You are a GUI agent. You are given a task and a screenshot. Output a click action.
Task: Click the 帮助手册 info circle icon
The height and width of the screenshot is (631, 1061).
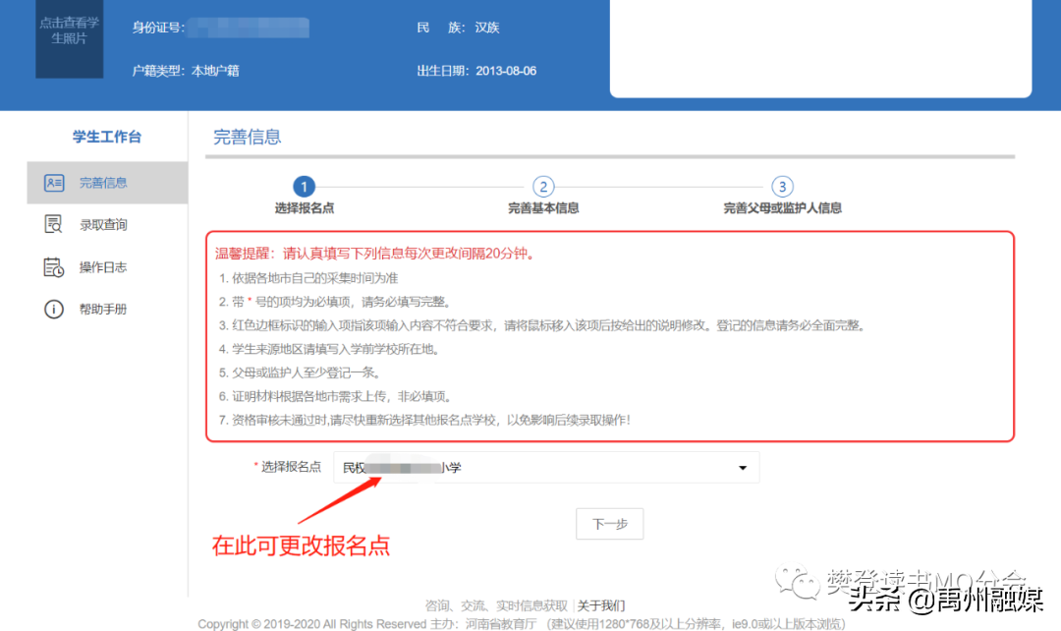pyautogui.click(x=54, y=310)
